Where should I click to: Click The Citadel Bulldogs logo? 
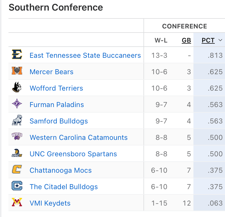[17, 186]
